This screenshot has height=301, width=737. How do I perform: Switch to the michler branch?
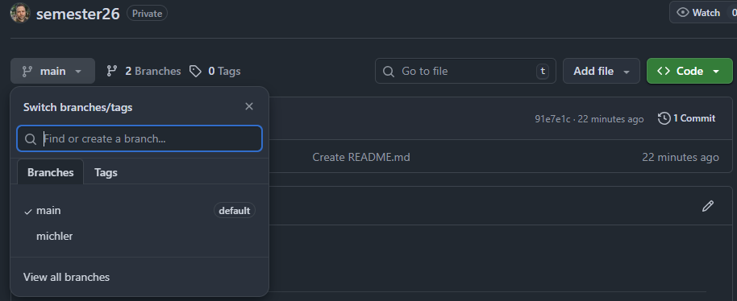click(x=139, y=236)
